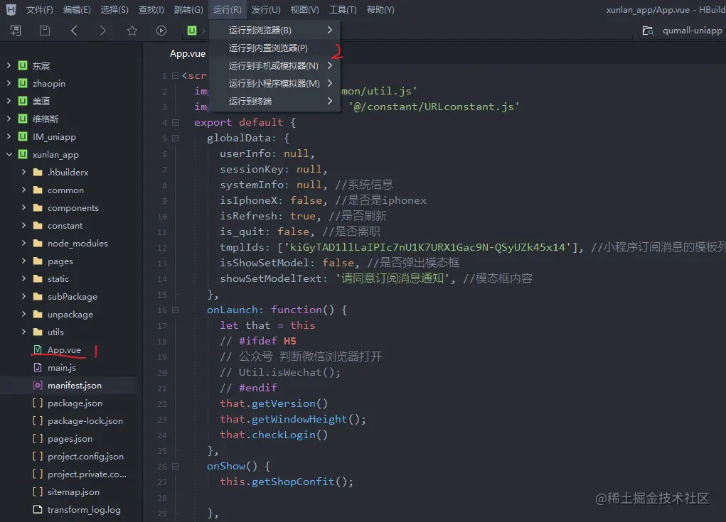This screenshot has height=522, width=726.
Task: Expand the subPackage folder
Action: (x=23, y=296)
